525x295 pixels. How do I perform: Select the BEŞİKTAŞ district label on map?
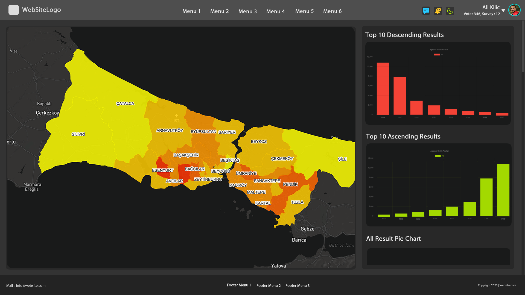(230, 160)
